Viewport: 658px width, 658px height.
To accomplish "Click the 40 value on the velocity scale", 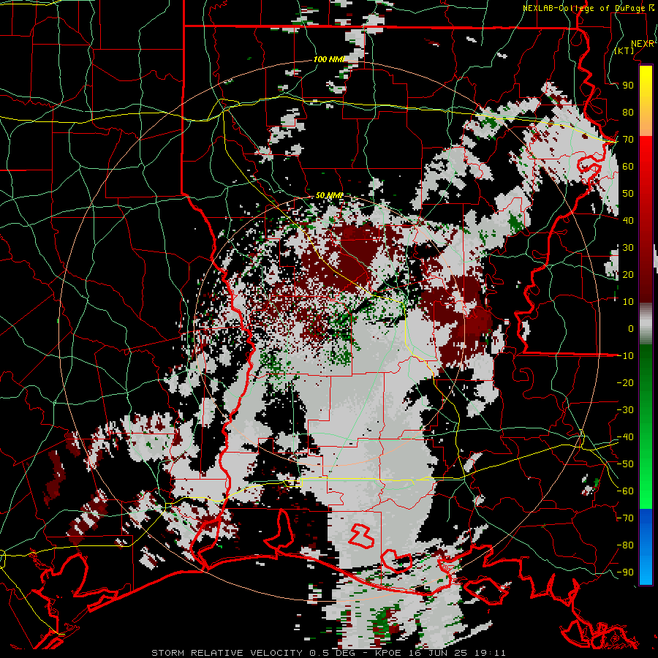I will (x=628, y=220).
